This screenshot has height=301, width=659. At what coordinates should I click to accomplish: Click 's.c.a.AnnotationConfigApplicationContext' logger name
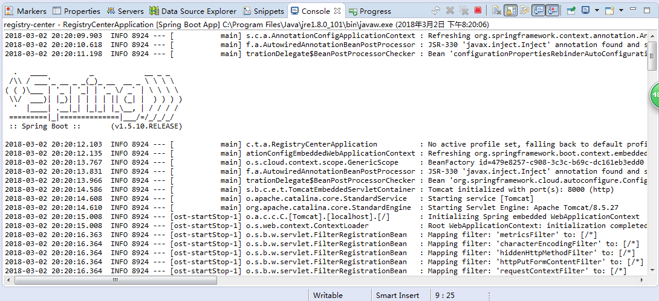click(330, 36)
